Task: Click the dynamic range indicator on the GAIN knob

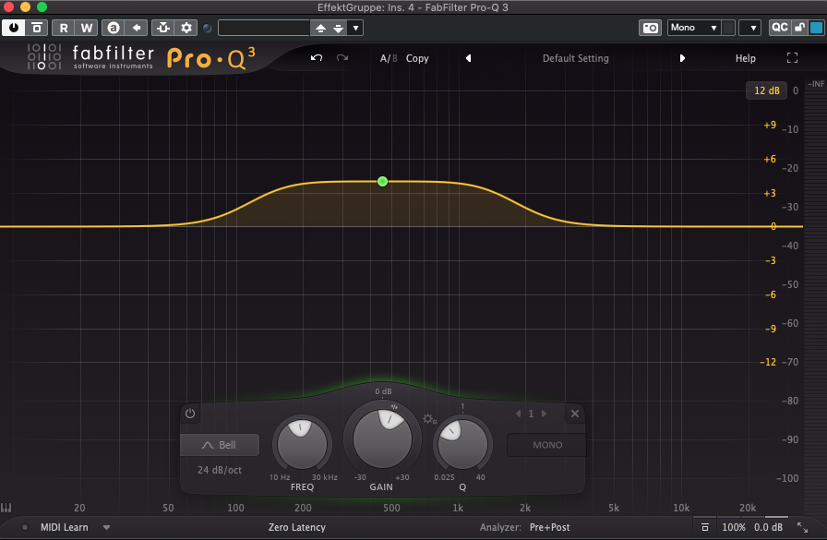Action: [x=394, y=406]
